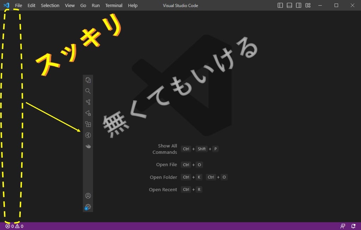Maximize the Visual Studio Code window
This screenshot has width=361, height=230.
(336, 5)
